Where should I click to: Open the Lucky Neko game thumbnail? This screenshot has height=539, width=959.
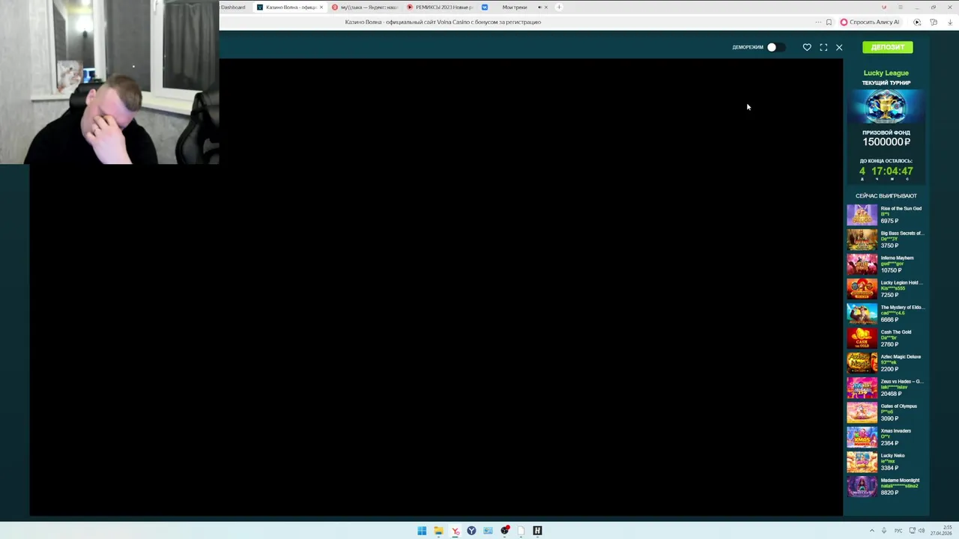pos(862,462)
